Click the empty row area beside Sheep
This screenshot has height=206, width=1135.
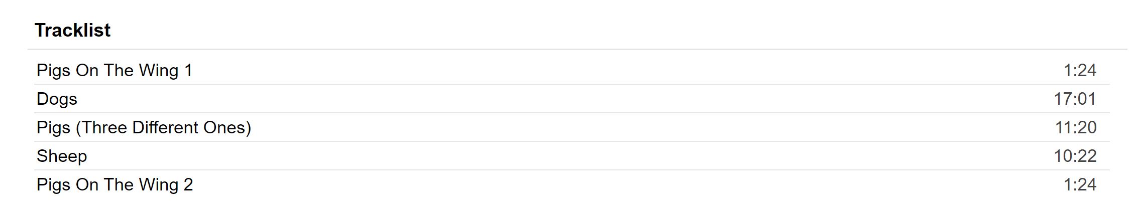(567, 156)
